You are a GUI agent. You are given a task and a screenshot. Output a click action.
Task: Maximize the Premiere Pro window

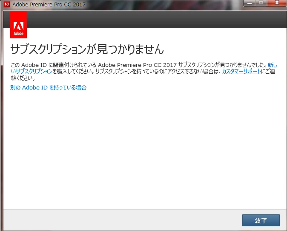(261, 3)
